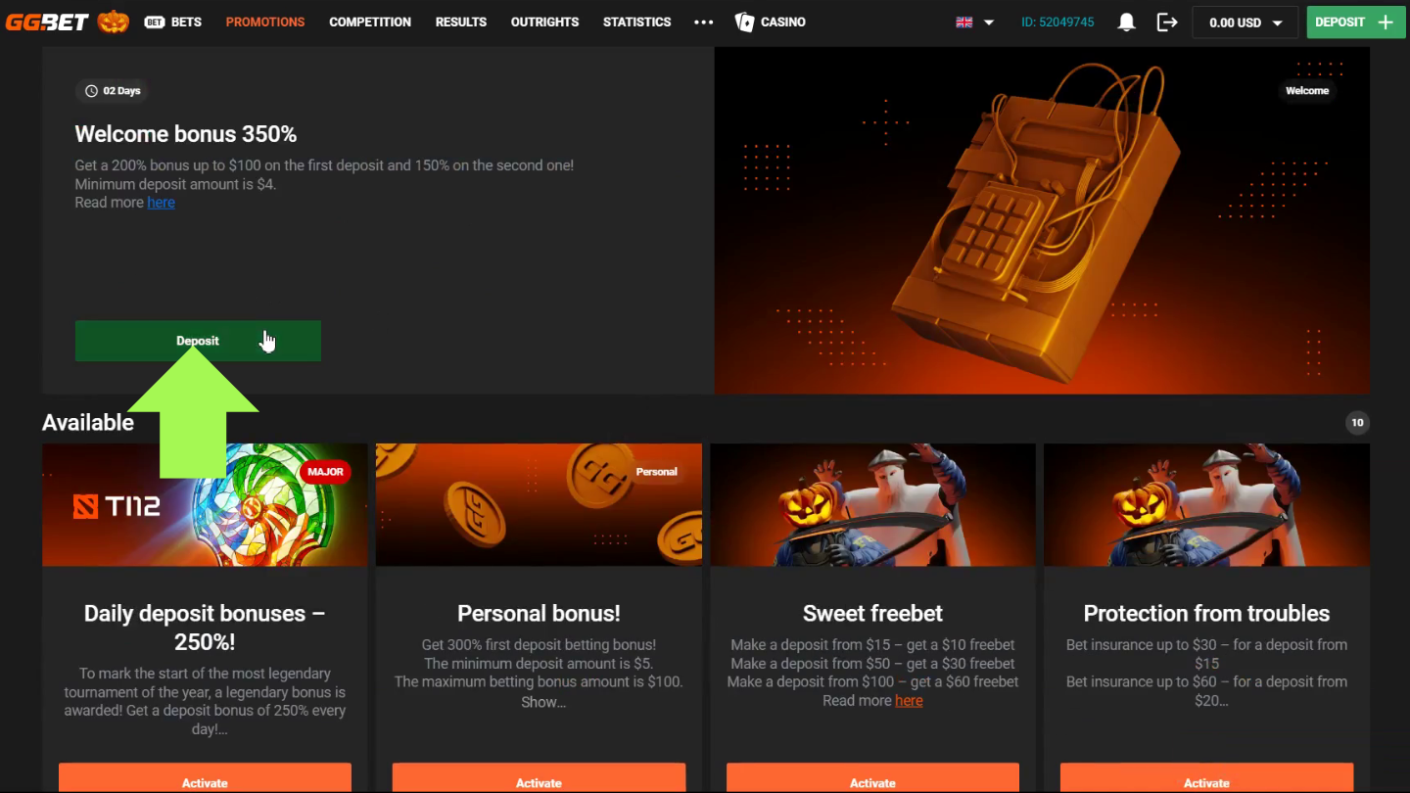This screenshot has width=1410, height=793.
Task: Follow the 'here' link in Welcome bonus
Action: [162, 203]
